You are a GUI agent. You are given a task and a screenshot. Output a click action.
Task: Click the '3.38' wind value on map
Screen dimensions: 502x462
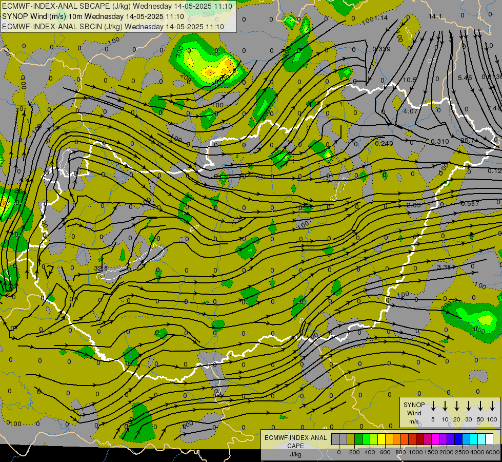(444, 267)
